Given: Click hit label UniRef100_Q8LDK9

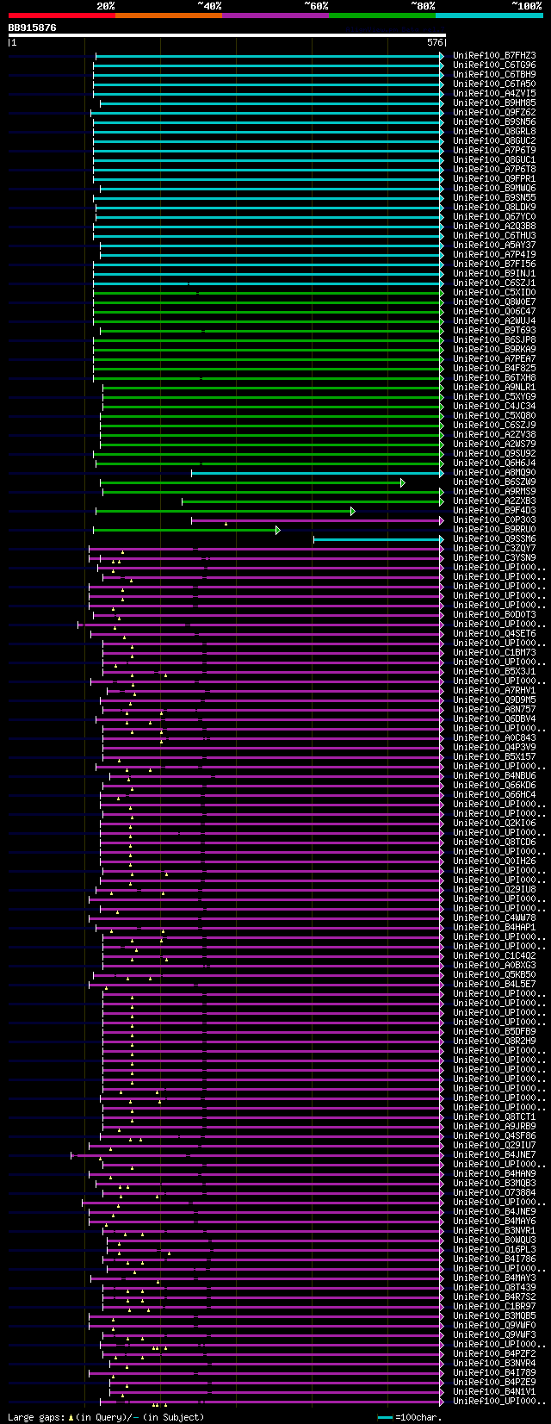Looking at the screenshot, I should [x=494, y=207].
